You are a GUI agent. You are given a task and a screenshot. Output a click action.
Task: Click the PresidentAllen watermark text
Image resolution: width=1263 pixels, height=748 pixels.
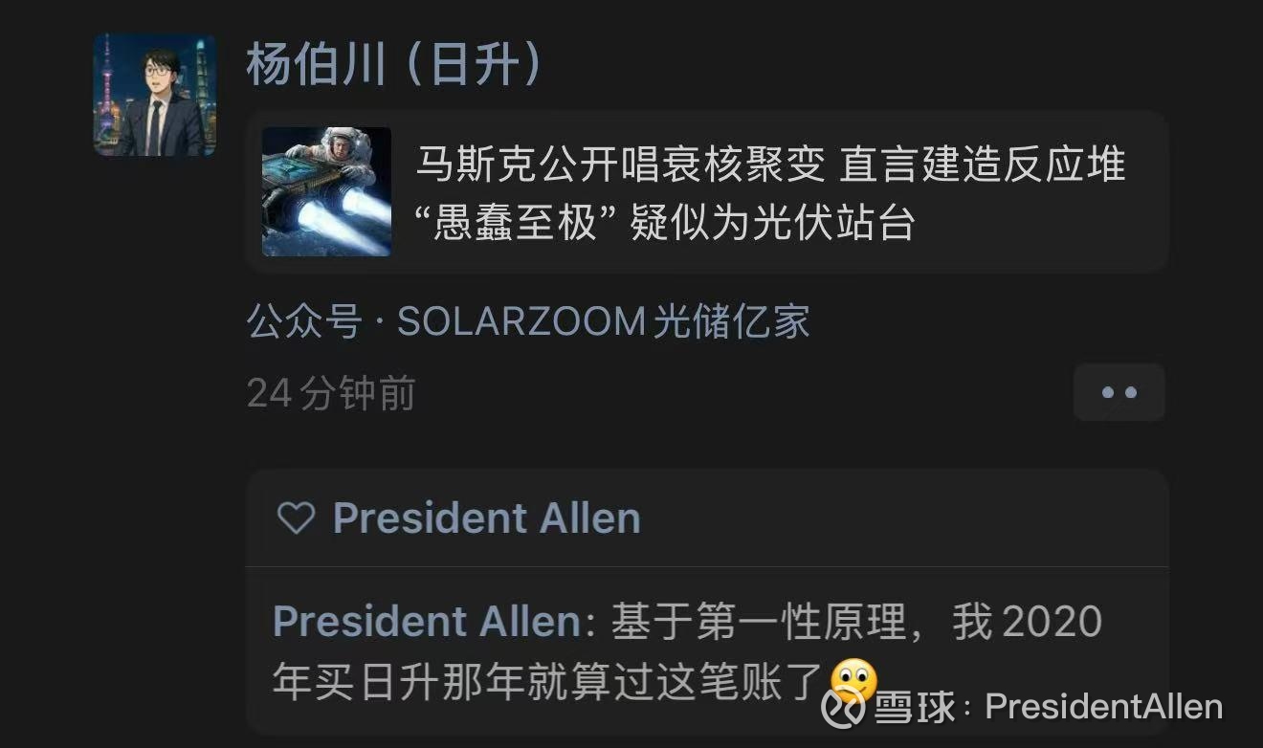[1104, 708]
